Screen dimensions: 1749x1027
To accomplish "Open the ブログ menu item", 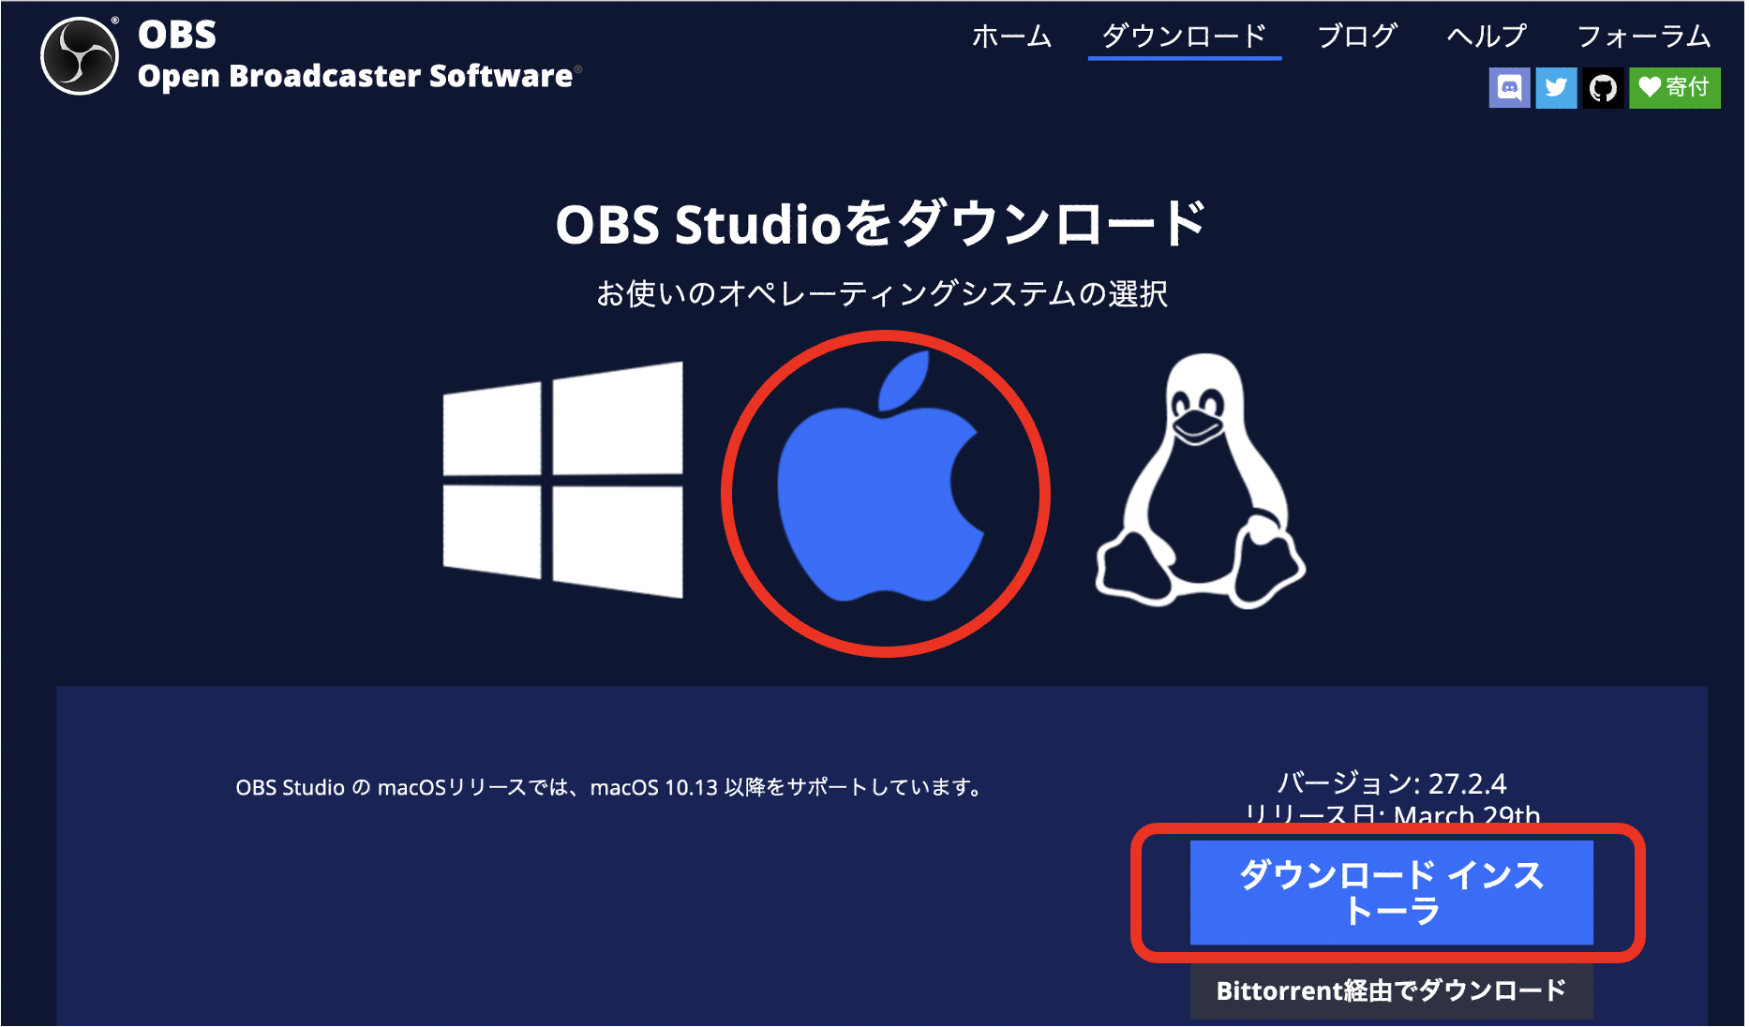I will click(1357, 37).
